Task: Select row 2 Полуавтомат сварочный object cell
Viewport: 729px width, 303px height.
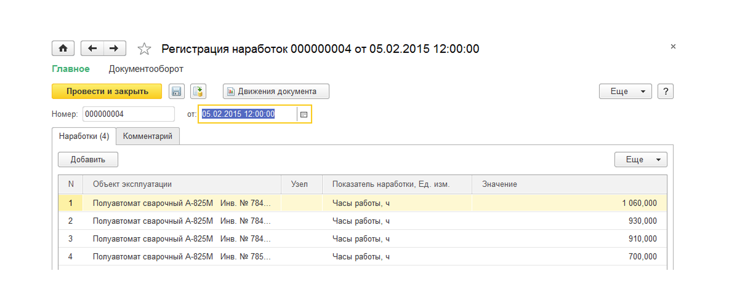Action: coord(182,221)
